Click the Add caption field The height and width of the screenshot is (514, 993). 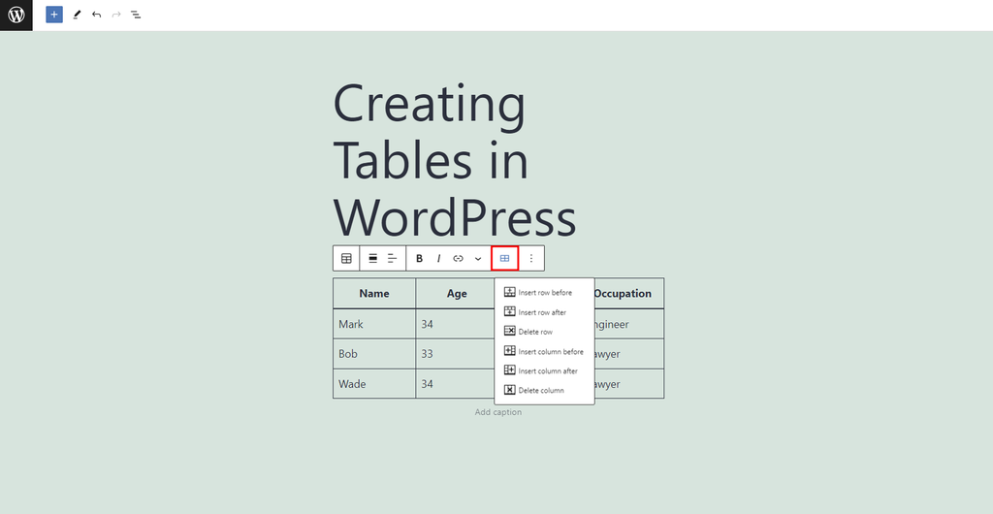tap(498, 412)
